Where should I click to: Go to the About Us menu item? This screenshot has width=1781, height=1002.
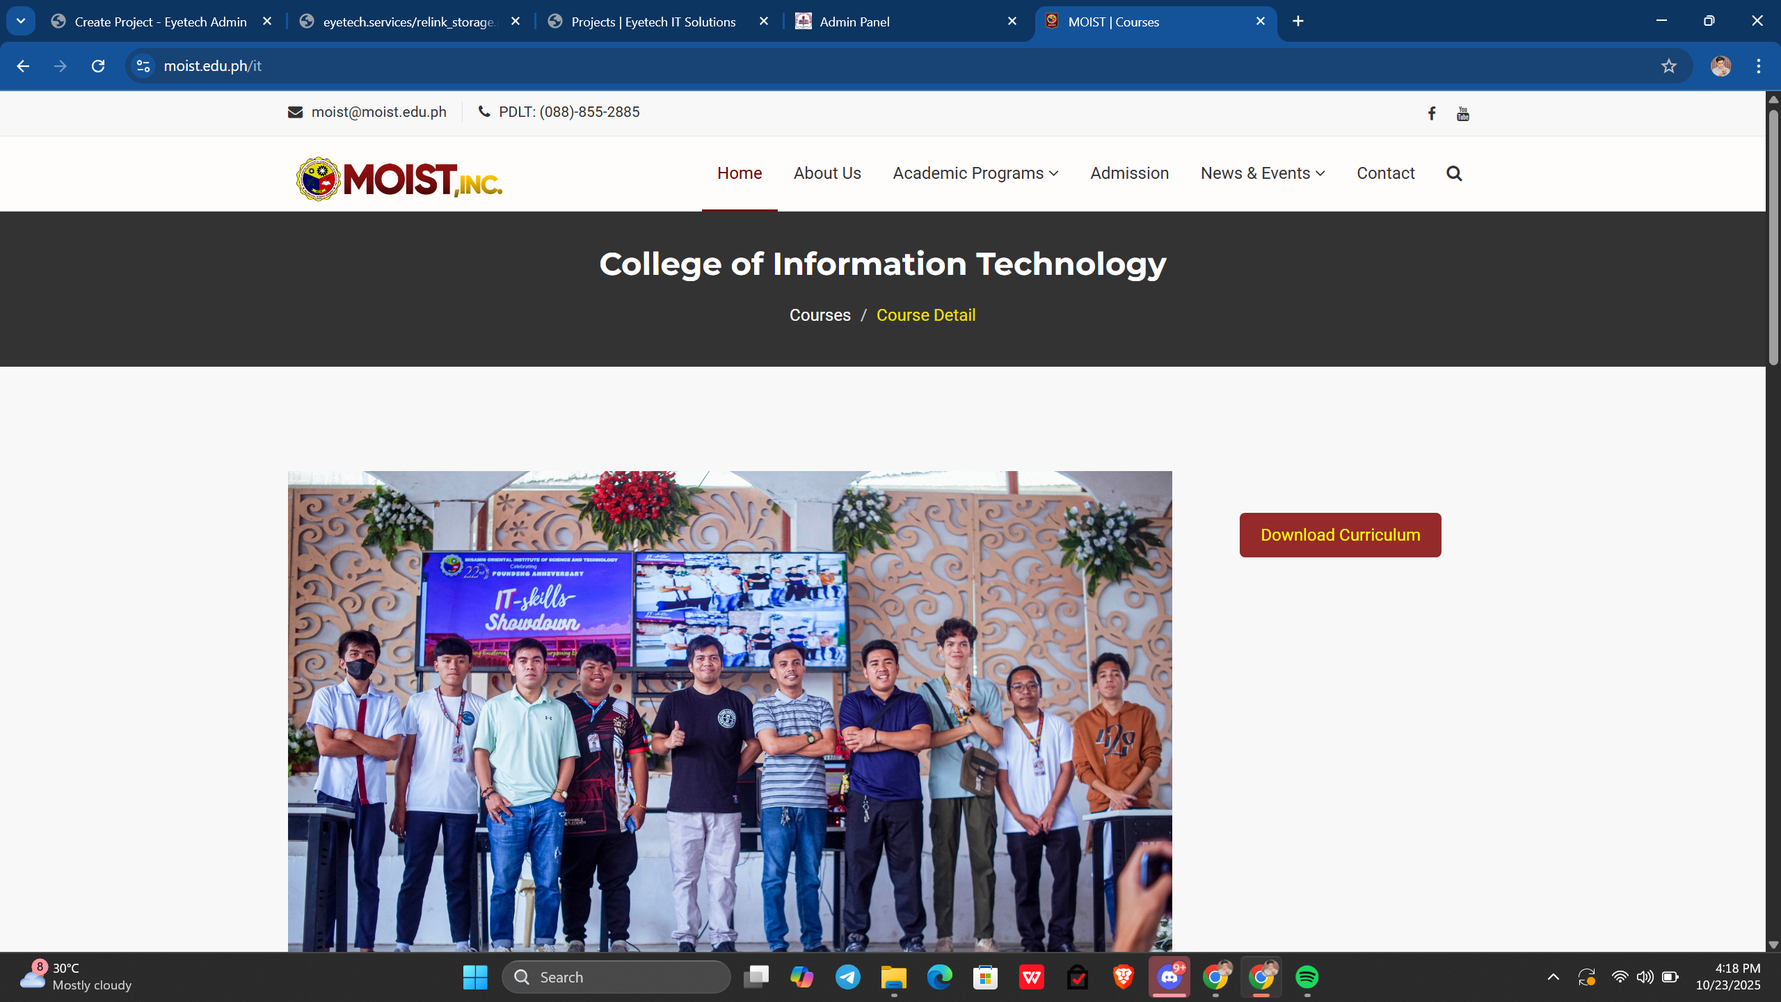826,173
